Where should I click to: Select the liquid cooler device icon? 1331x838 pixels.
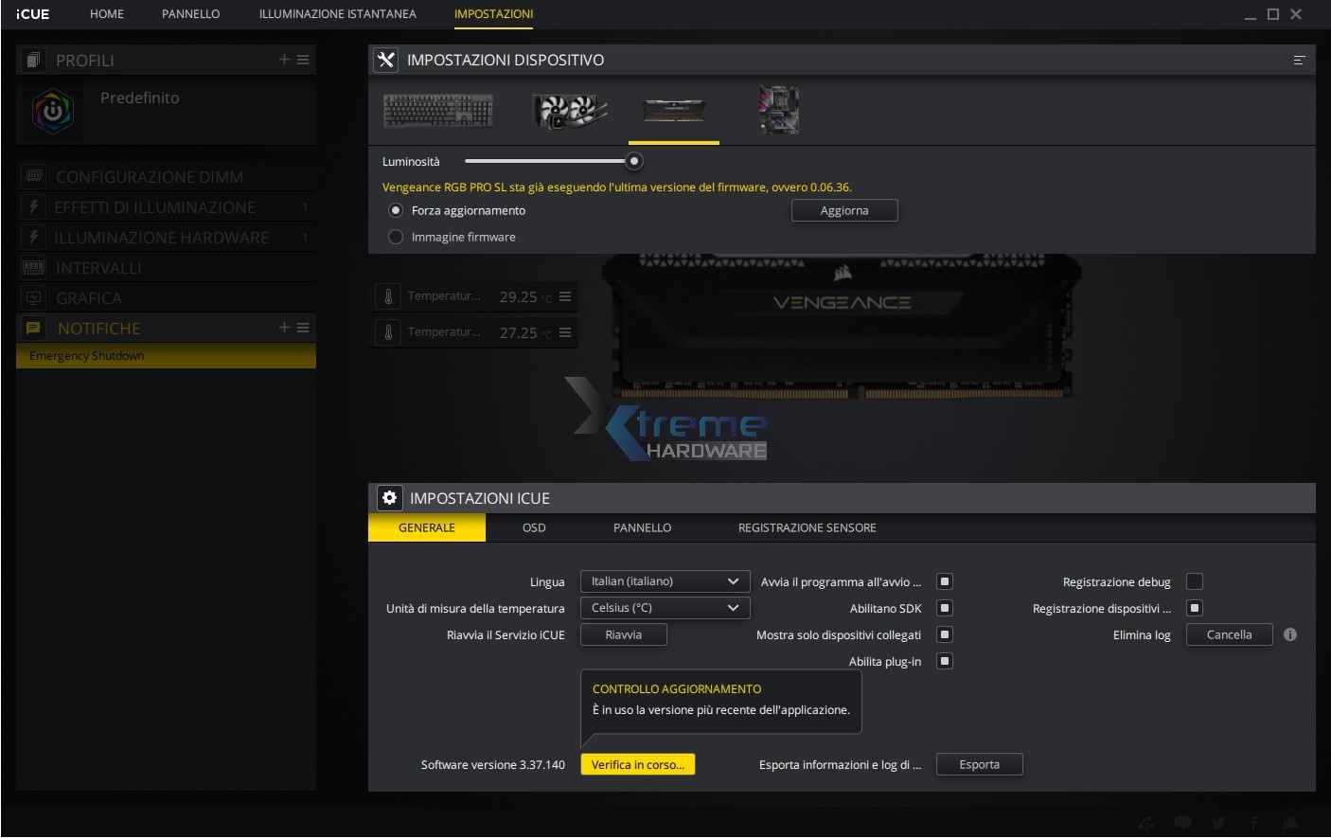point(568,111)
